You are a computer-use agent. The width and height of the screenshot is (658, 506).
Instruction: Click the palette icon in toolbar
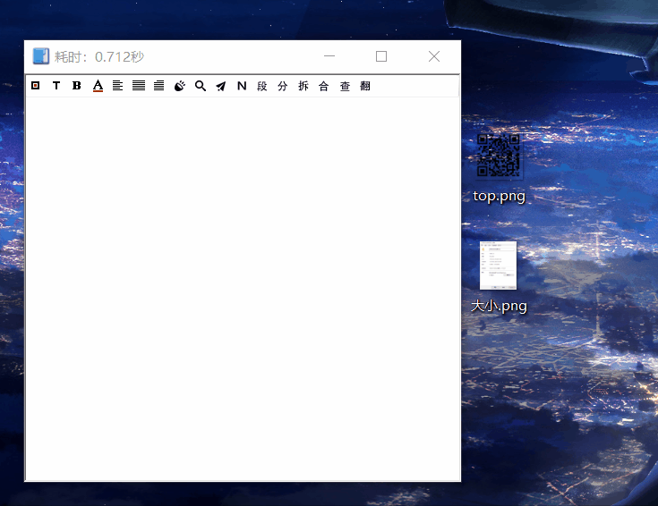179,86
